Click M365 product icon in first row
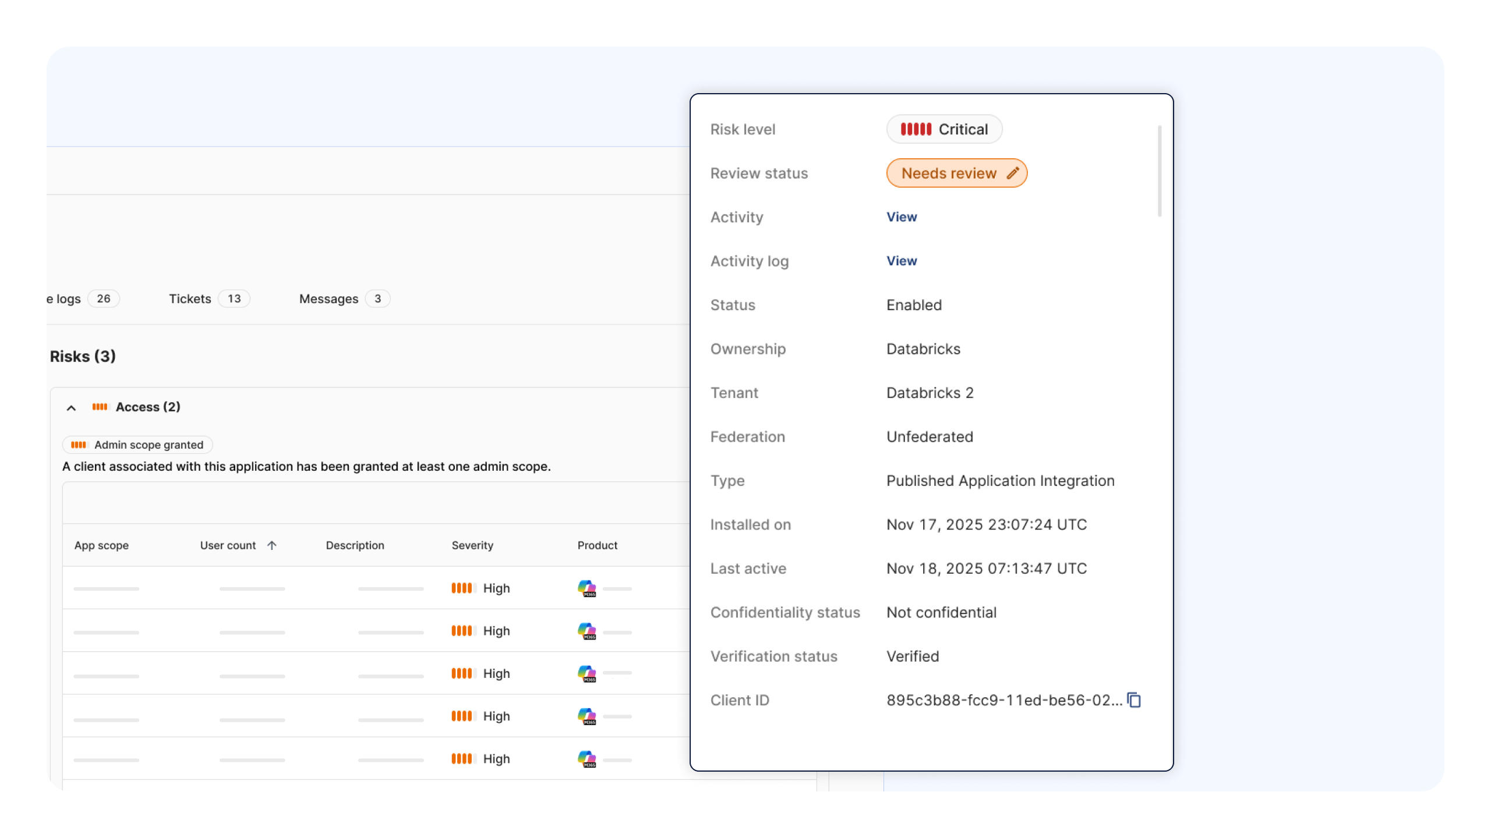The width and height of the screenshot is (1491, 838). [x=586, y=588]
